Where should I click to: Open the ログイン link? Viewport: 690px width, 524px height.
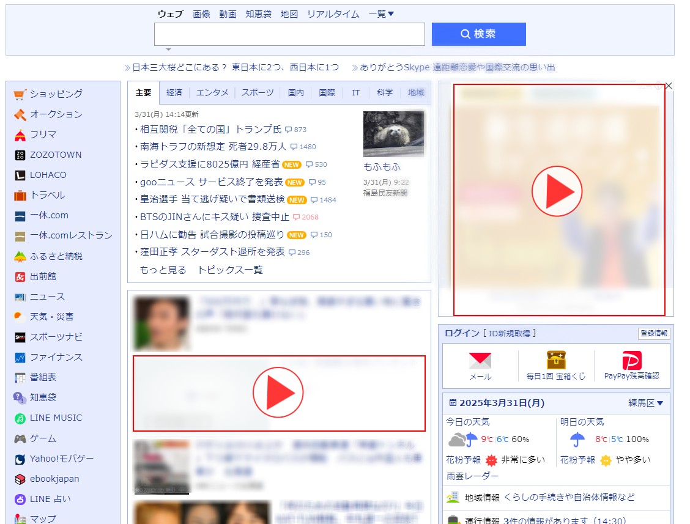462,333
